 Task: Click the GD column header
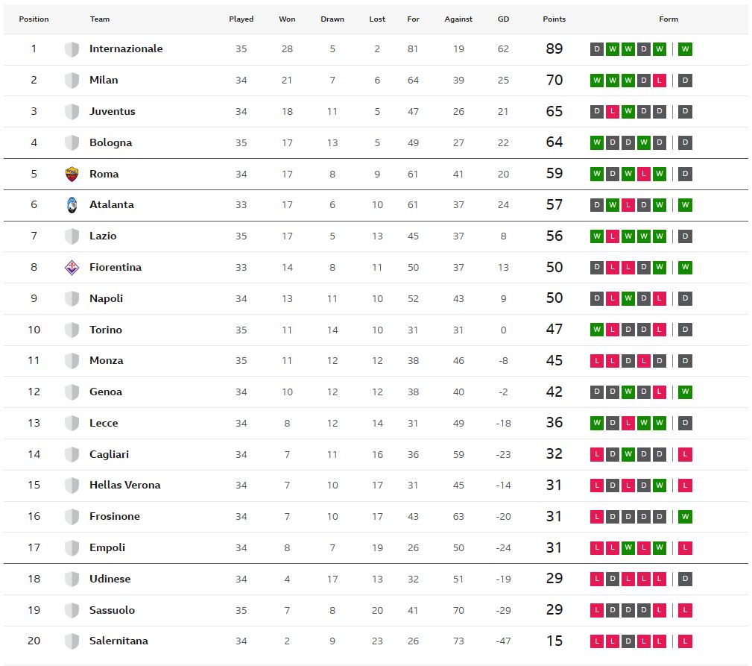(x=503, y=19)
